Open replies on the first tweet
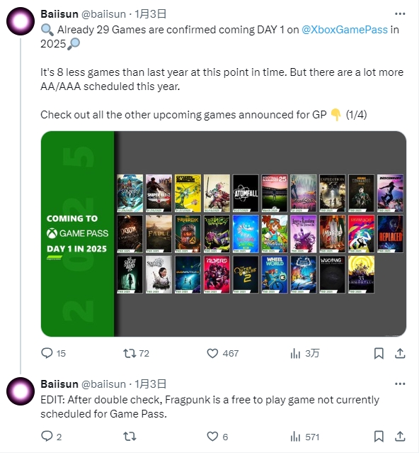Image resolution: width=419 pixels, height=453 pixels. [x=53, y=353]
